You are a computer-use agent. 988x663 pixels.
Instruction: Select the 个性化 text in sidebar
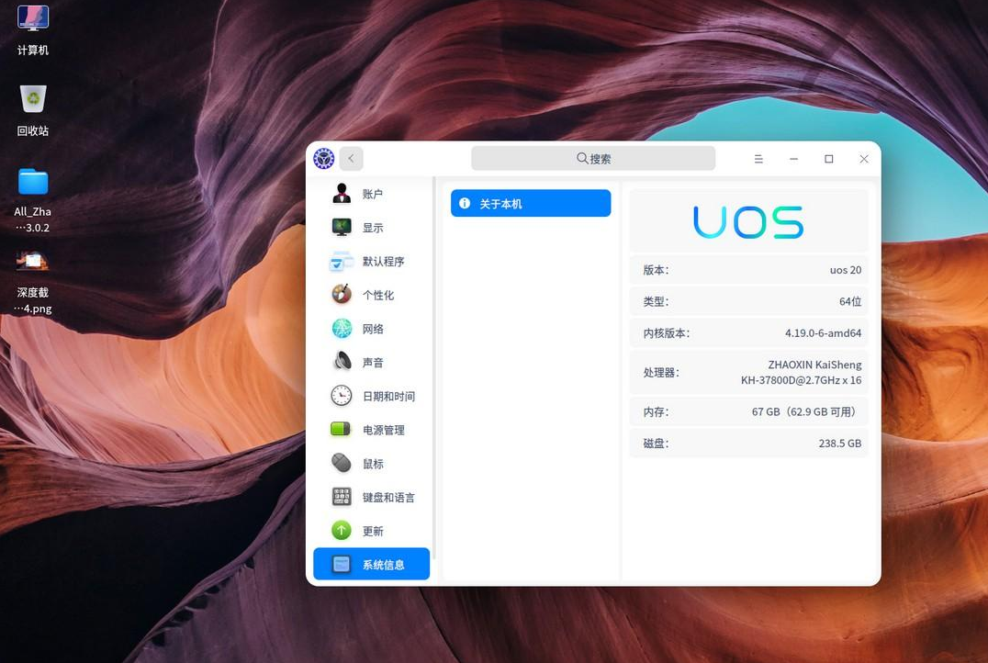tap(378, 295)
